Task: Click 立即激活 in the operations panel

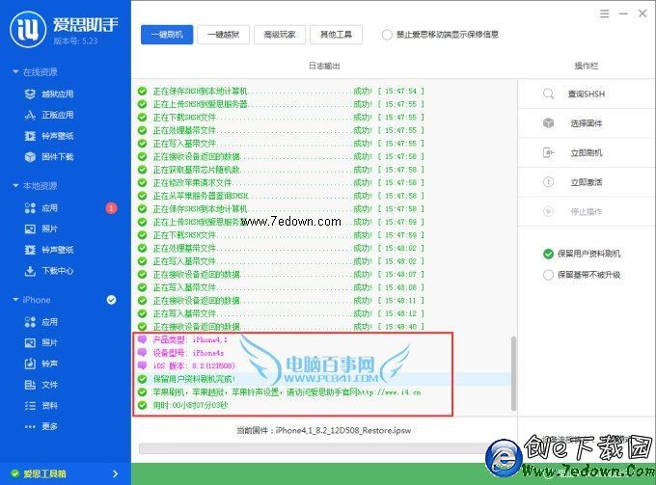Action: [x=587, y=182]
